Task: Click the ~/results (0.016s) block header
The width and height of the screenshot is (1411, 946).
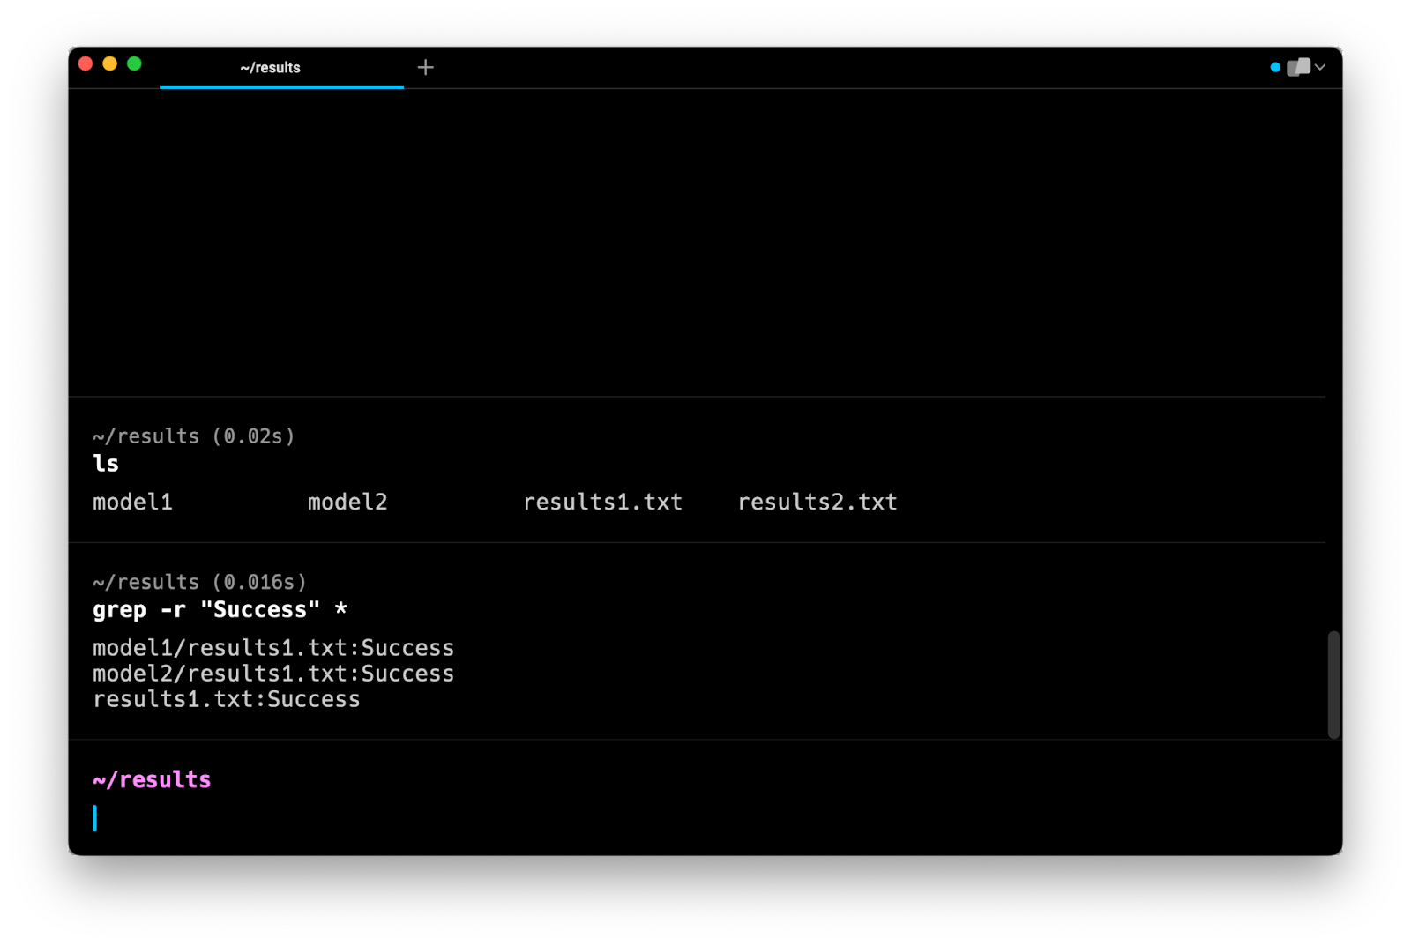Action: pyautogui.click(x=199, y=583)
